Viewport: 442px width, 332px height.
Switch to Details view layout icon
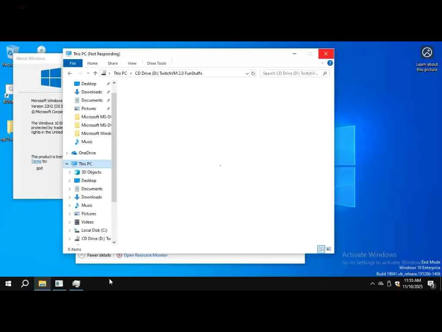click(x=321, y=249)
